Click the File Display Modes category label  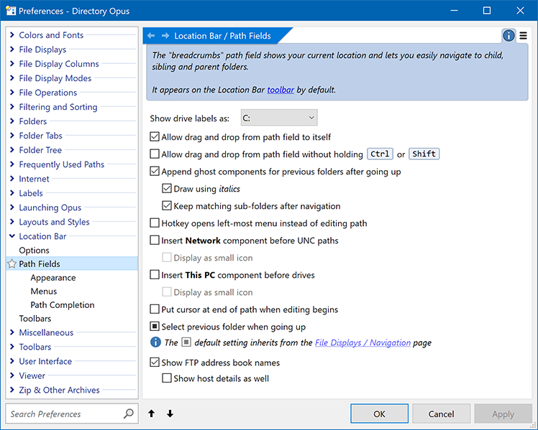pyautogui.click(x=55, y=78)
